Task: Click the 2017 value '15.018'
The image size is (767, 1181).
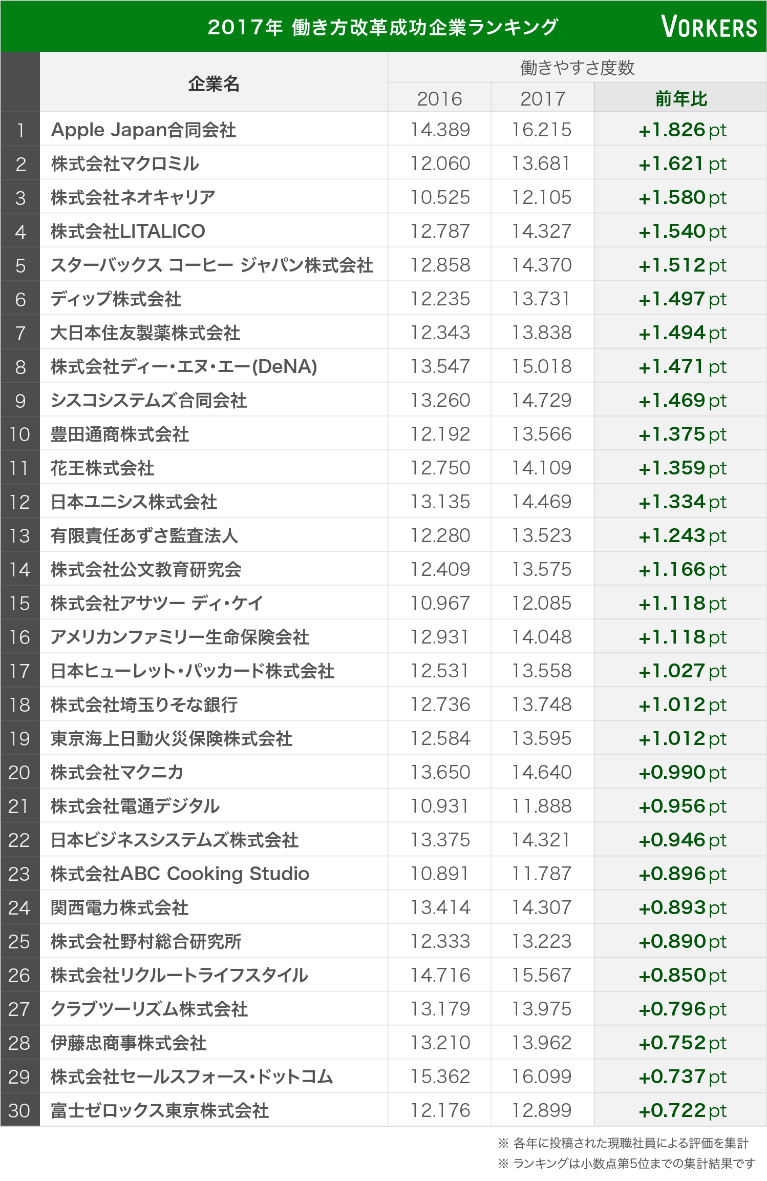Action: point(542,366)
